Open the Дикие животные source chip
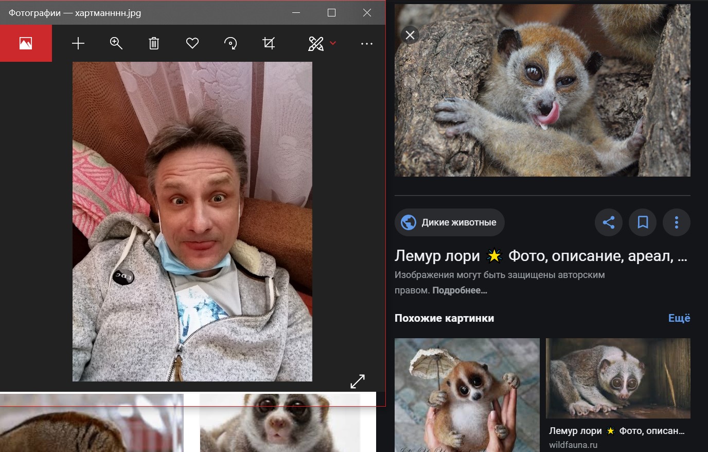 [449, 222]
